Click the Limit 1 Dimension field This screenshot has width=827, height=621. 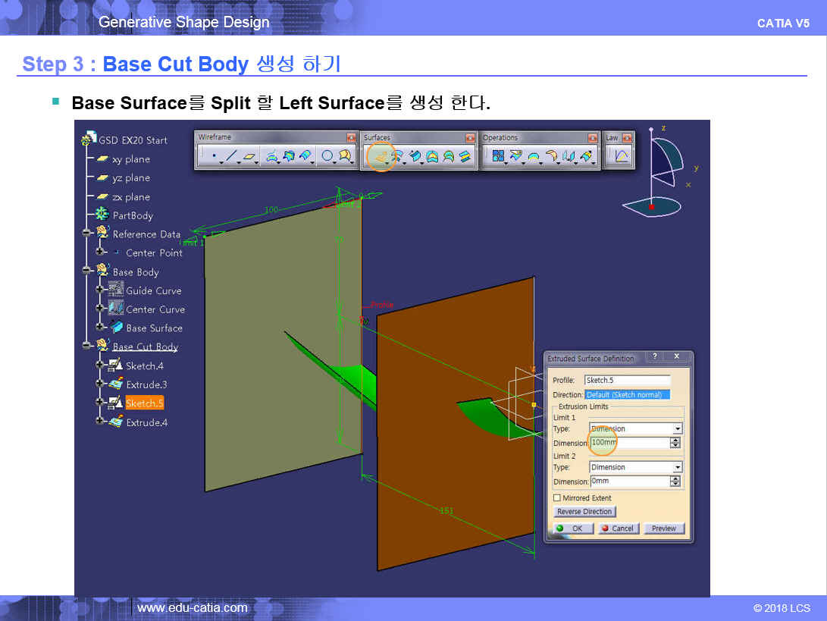click(x=628, y=443)
